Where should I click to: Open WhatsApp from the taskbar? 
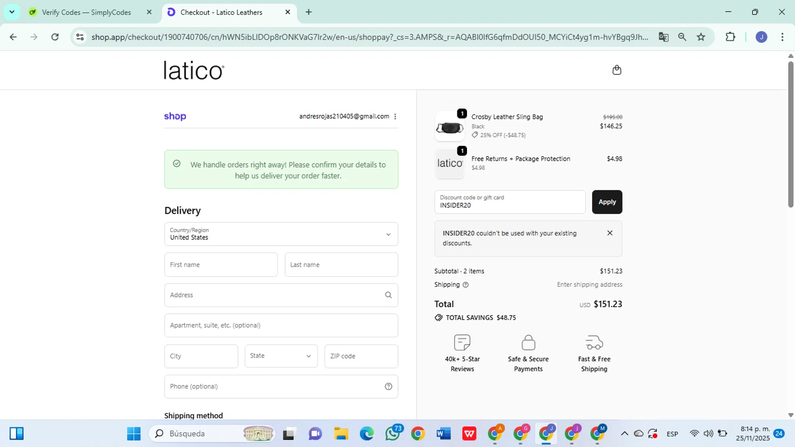click(x=393, y=434)
